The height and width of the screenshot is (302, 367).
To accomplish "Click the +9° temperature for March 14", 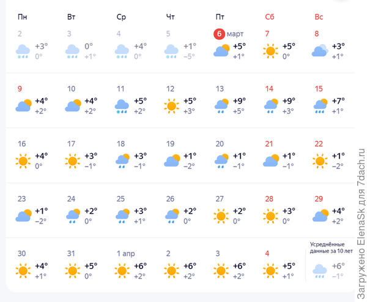I will 288,100.
